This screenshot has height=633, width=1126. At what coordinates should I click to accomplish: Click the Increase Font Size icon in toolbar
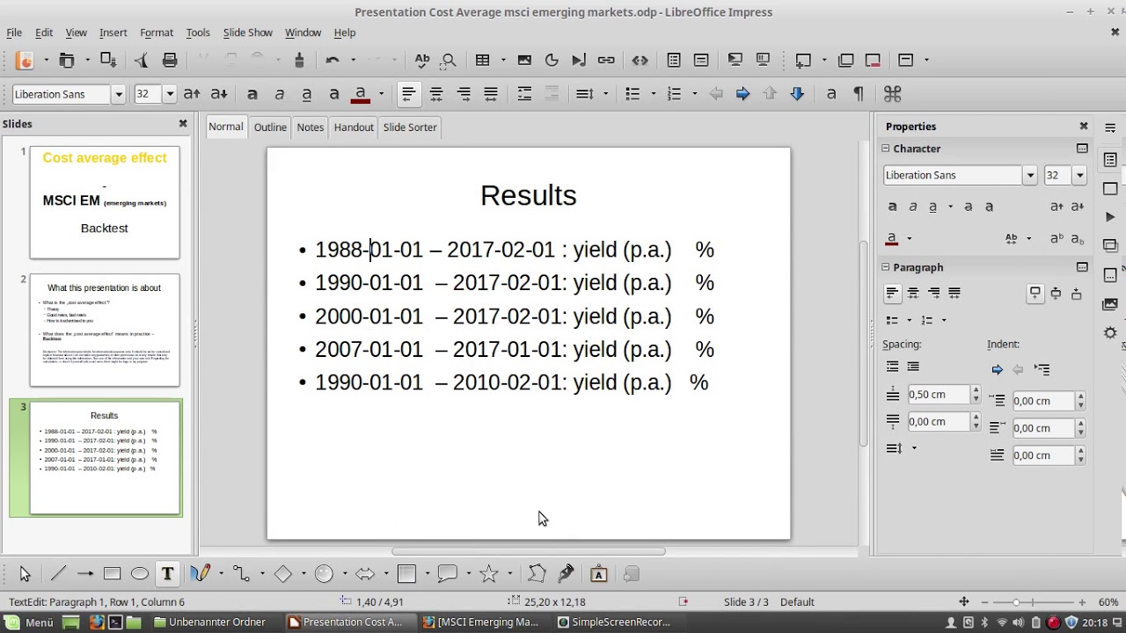(192, 94)
